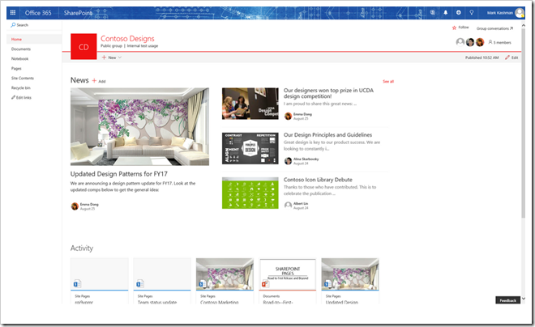Viewport: 535px width, 327px height.
Task: Click the Follow star icon
Action: pyautogui.click(x=454, y=28)
